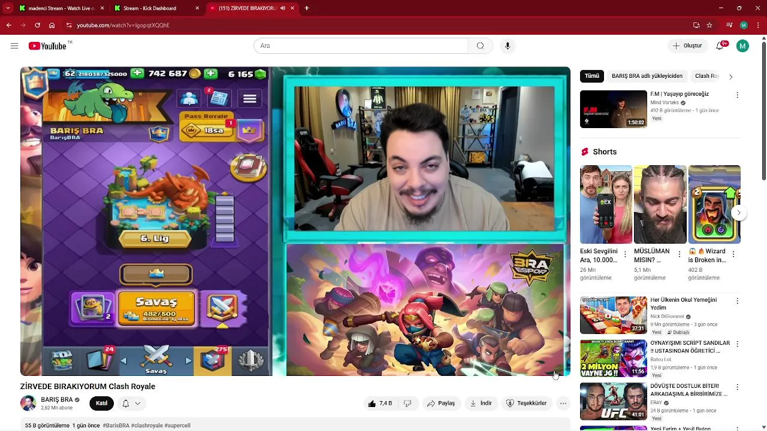This screenshot has height=431, width=767.
Task: Click the Paylaş share button
Action: point(441,403)
